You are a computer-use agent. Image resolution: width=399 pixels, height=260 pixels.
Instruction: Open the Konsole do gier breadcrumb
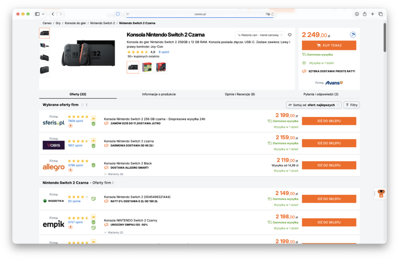[75, 23]
